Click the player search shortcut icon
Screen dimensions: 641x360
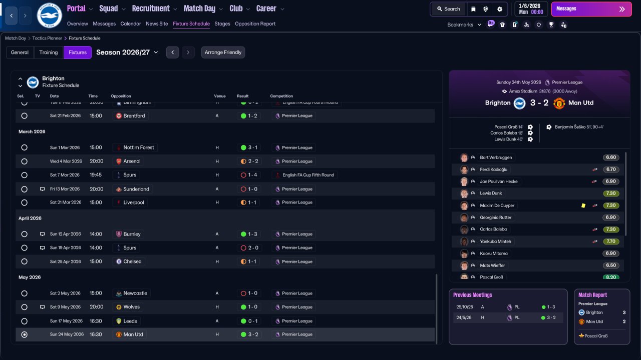coord(526,24)
